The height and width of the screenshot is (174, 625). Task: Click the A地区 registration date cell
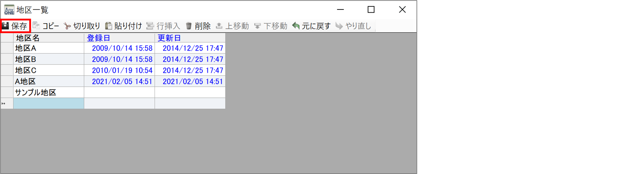tap(119, 81)
